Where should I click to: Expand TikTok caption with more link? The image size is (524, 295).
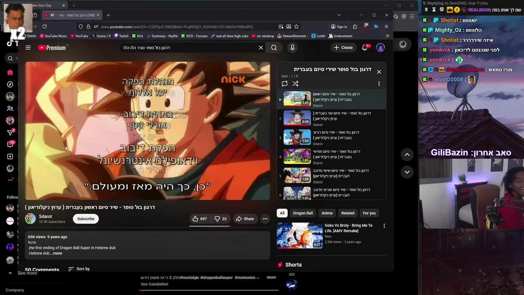(271, 277)
